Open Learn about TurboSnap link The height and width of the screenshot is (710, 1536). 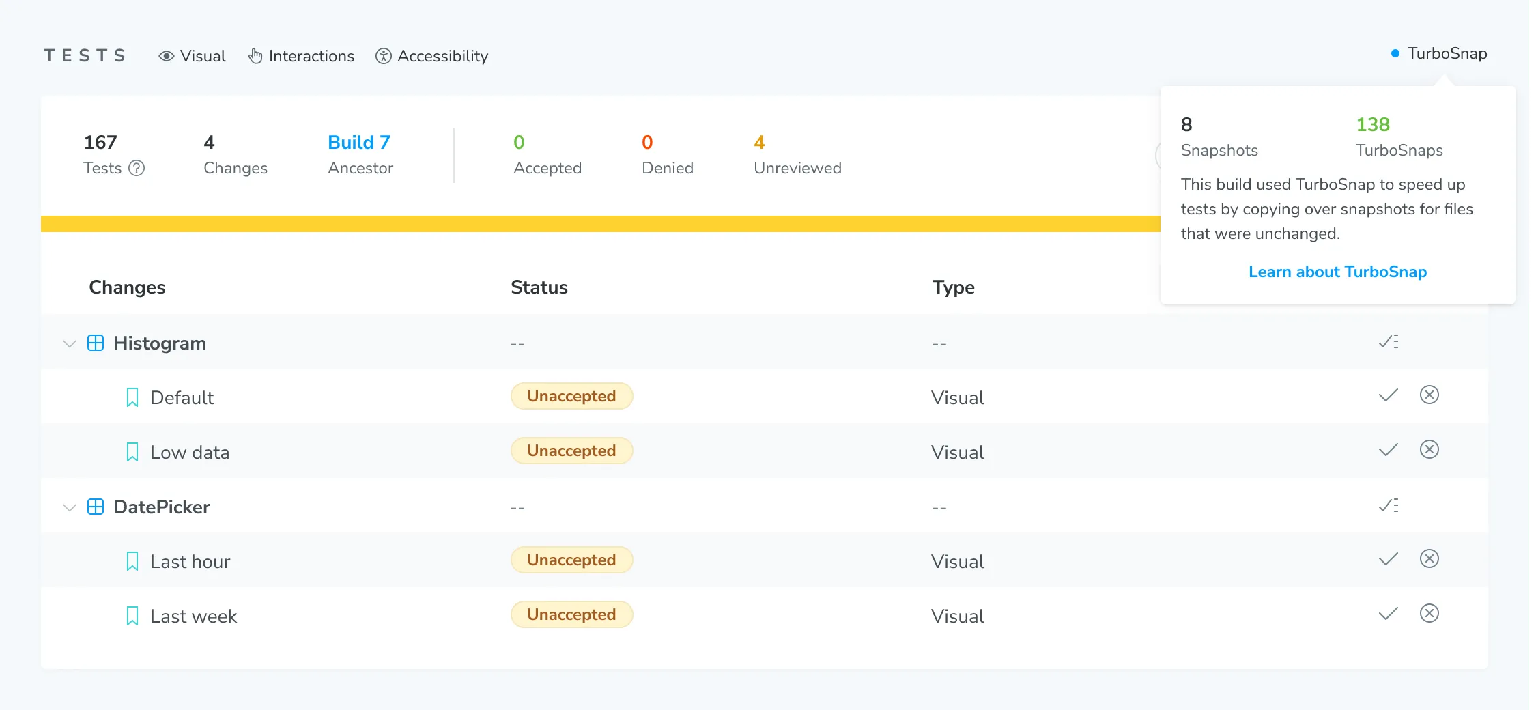click(x=1337, y=272)
